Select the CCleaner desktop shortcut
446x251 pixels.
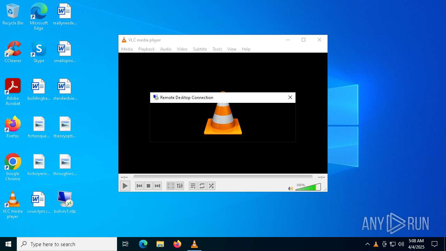[x=13, y=52]
